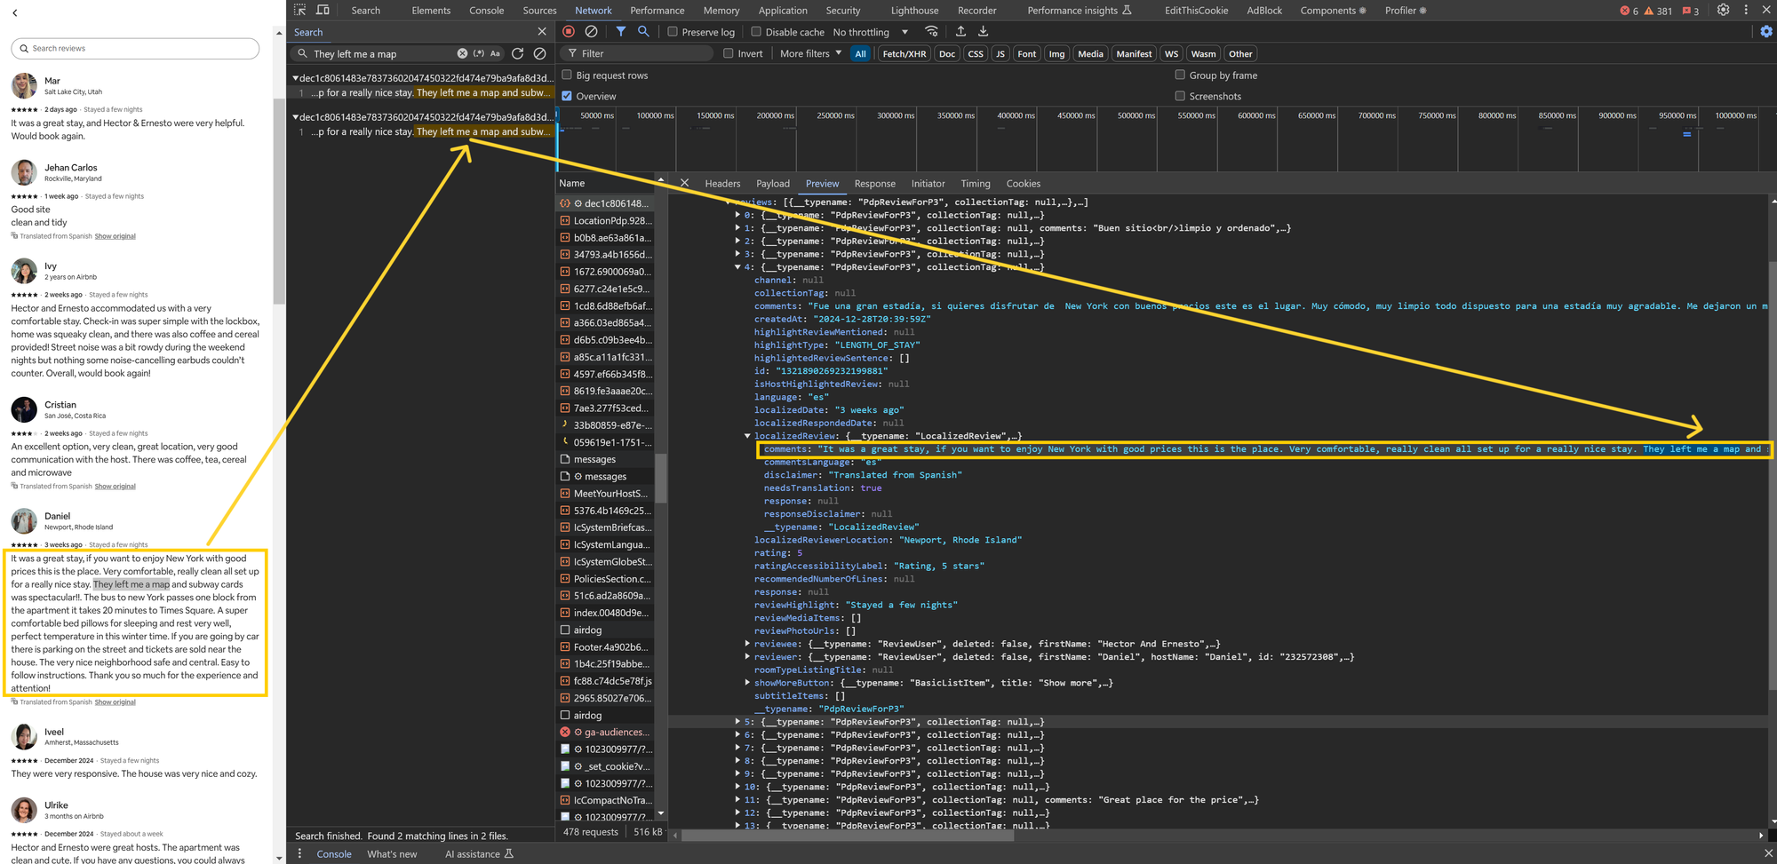The image size is (1777, 864).
Task: Click the inspect element picker icon
Action: click(x=299, y=10)
